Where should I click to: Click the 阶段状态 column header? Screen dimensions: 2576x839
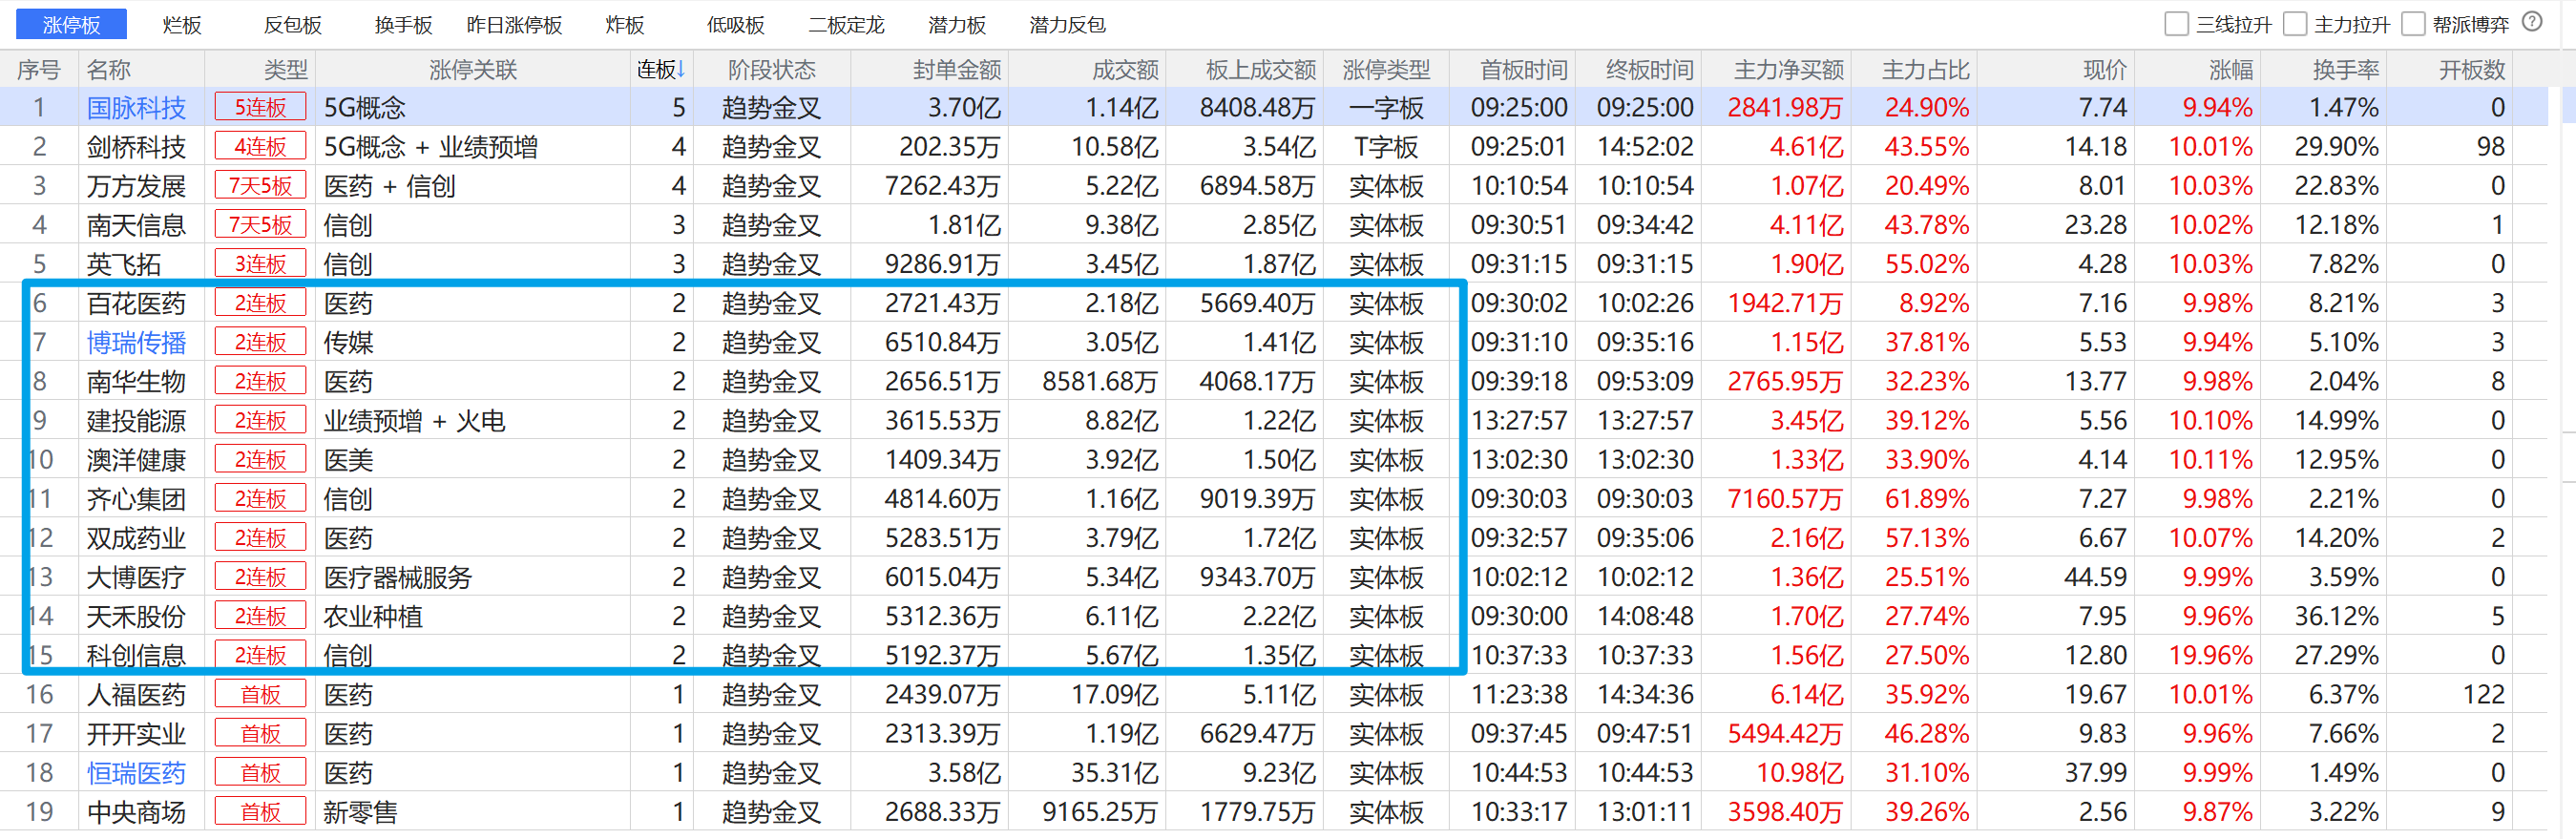tap(771, 69)
